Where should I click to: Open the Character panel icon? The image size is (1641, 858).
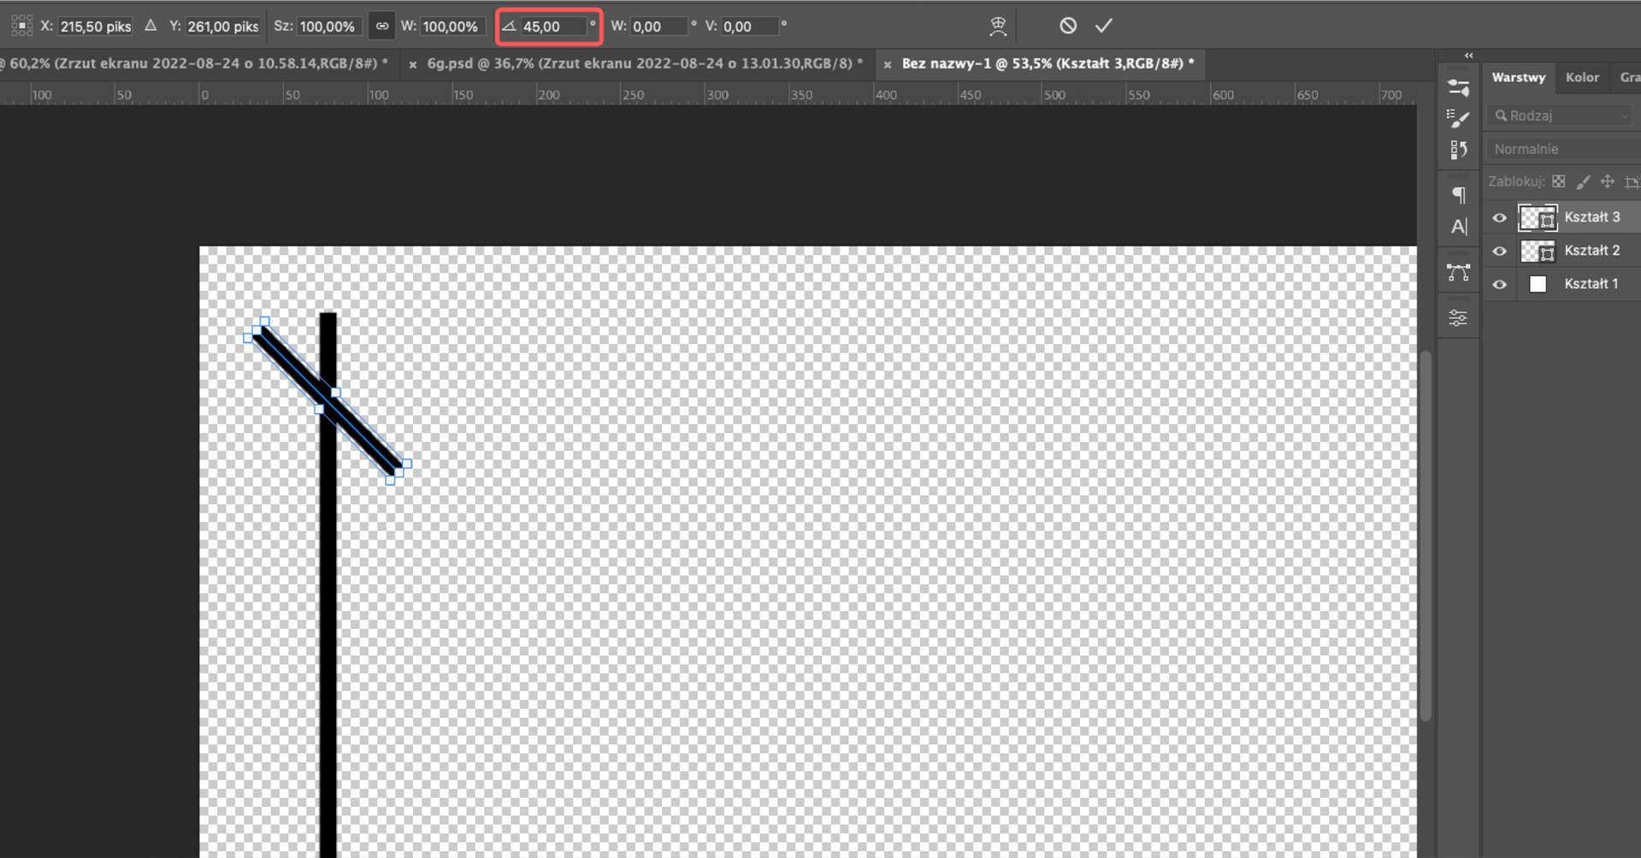1459,227
